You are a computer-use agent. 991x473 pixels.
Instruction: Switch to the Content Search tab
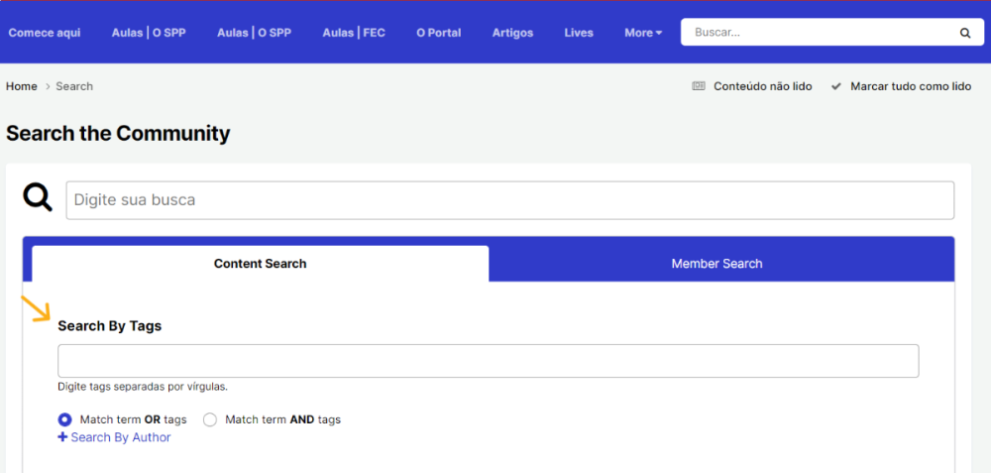click(x=260, y=264)
